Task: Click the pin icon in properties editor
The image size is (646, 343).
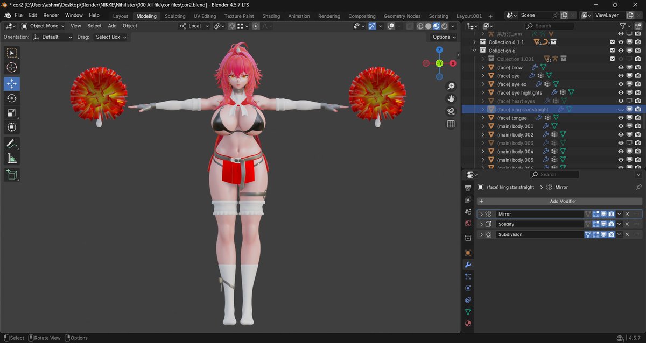Action: click(x=638, y=187)
